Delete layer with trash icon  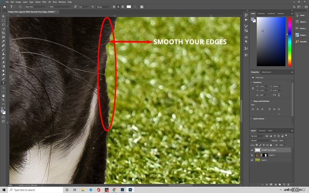pos(288,184)
